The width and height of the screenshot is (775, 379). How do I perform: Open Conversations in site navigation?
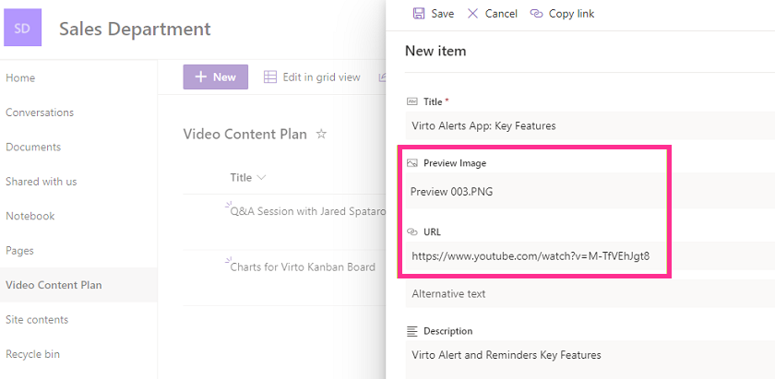40,113
